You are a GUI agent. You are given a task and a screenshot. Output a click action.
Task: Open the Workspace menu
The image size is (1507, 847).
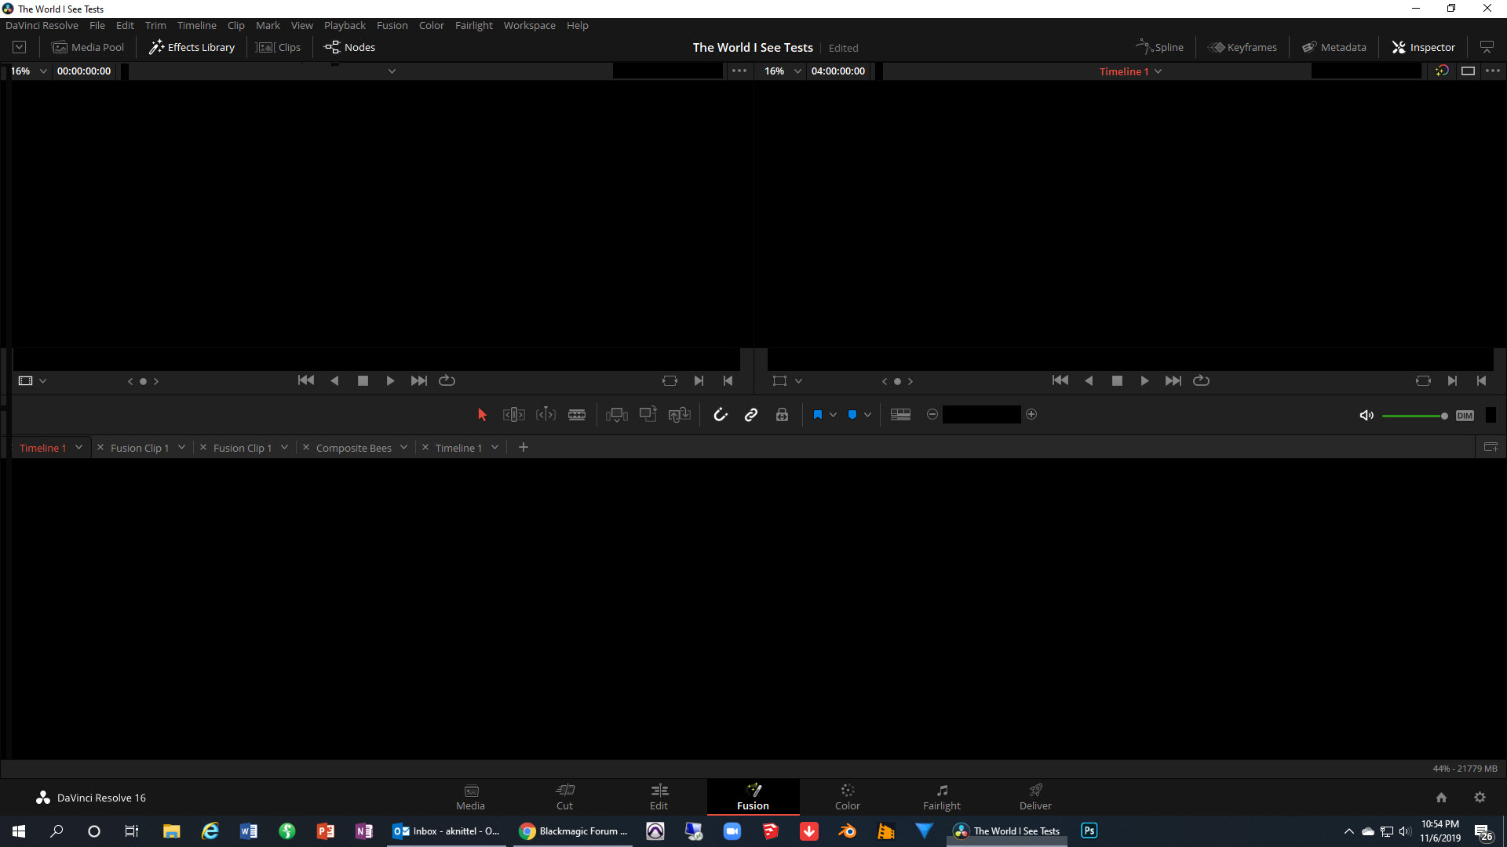(x=529, y=25)
